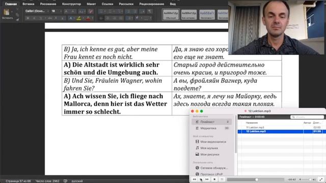The width and height of the screenshot is (326, 183).
Task: Open the Рецензирование ribbon tab
Action: click(x=152, y=4)
